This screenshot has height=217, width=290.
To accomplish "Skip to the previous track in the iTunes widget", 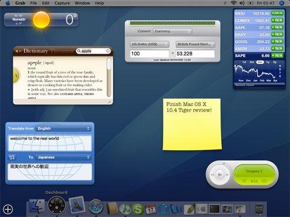I will point(212,175).
